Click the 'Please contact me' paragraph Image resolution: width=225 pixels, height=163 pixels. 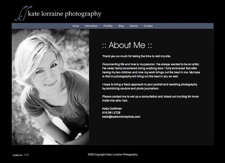tap(150, 98)
